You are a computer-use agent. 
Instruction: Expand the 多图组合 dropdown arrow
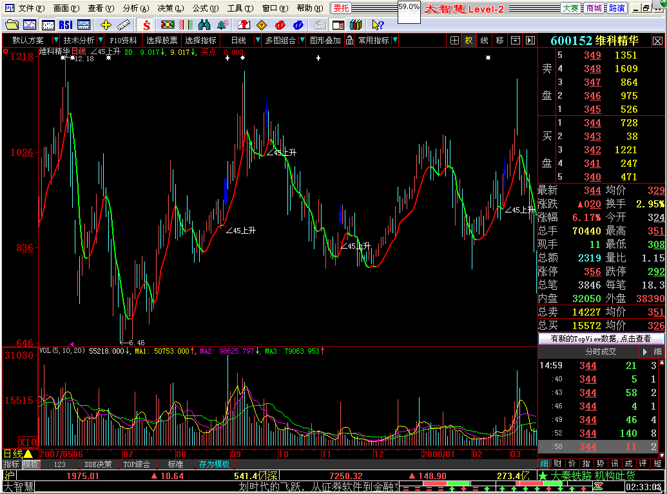point(302,40)
